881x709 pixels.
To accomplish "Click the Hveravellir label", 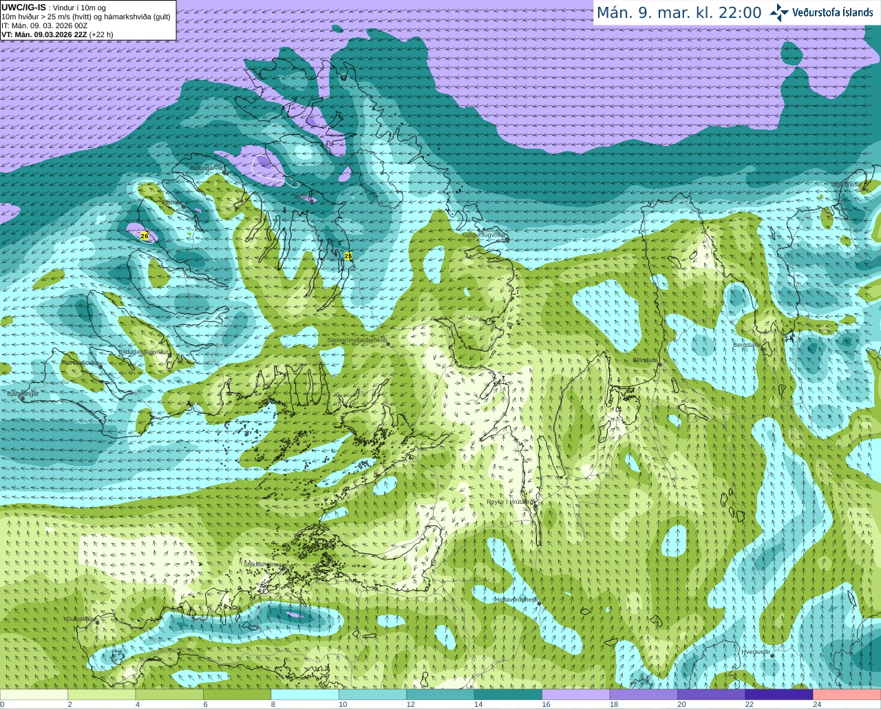I will pyautogui.click(x=756, y=651).
